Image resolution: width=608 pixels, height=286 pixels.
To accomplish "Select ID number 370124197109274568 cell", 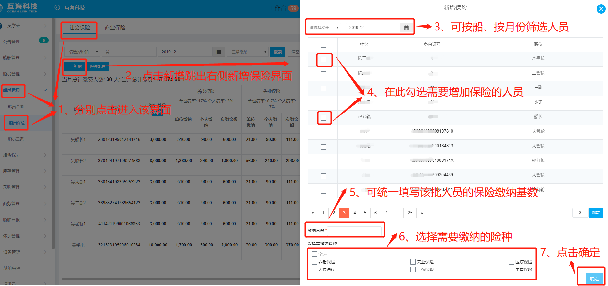I will click(x=119, y=161).
